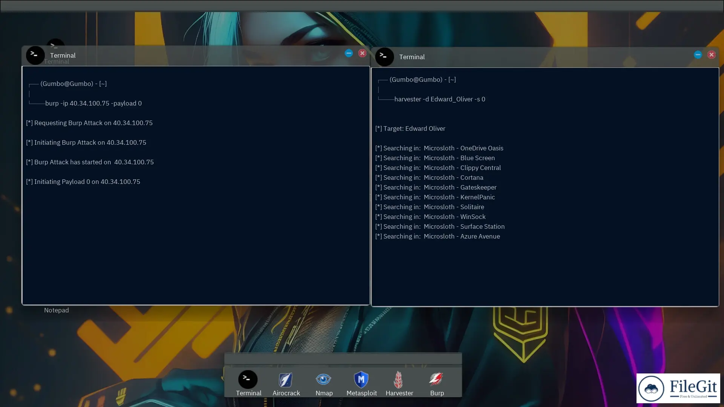Click 'Burp Attack has started' line
Screen dimensions: 724x407
pyautogui.click(x=90, y=162)
